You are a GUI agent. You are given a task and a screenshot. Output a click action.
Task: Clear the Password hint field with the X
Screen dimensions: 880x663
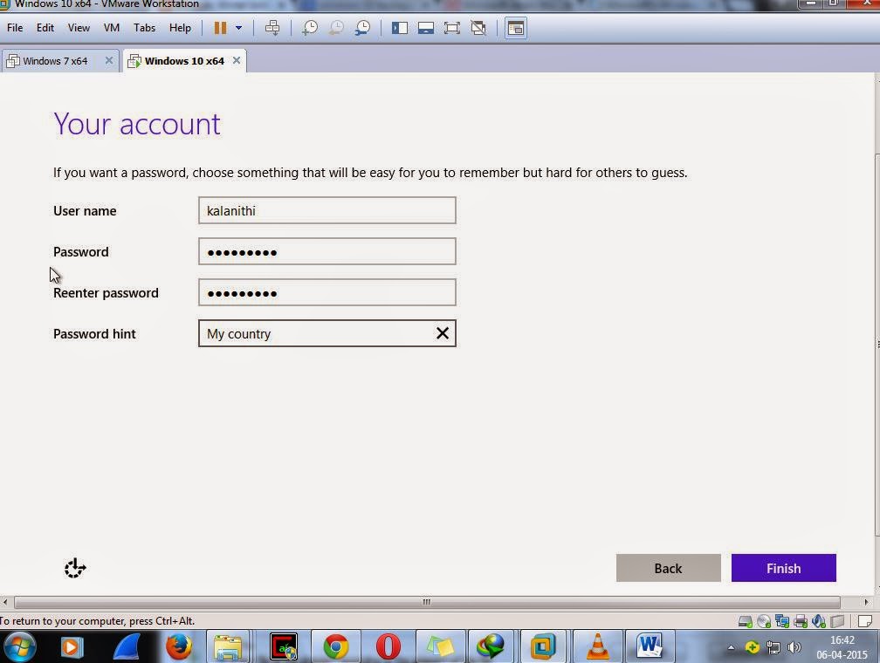[442, 333]
